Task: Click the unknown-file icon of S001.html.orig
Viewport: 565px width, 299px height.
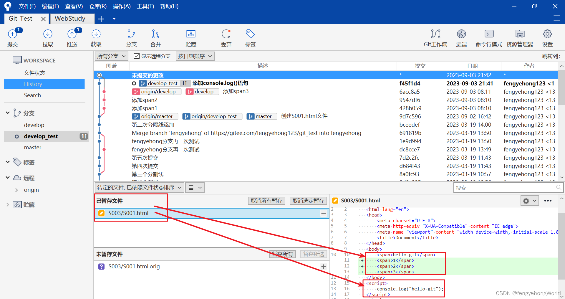Action: pos(101,267)
